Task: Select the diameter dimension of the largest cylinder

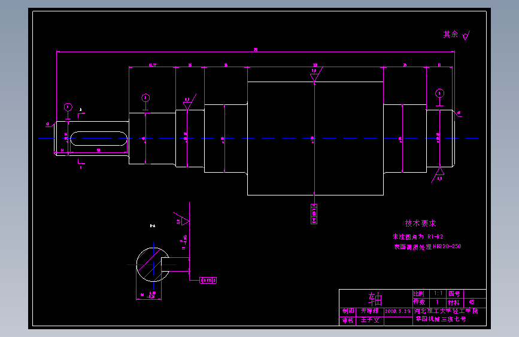Action: (314, 139)
